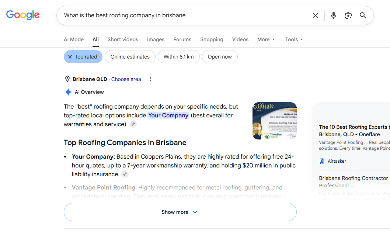Open the Tools dropdown menu

pos(294,39)
